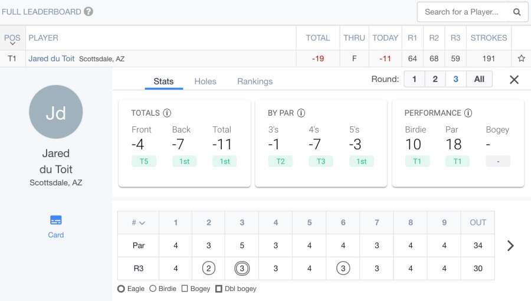Select Round 2 toggle
The image size is (531, 301).
tap(435, 79)
